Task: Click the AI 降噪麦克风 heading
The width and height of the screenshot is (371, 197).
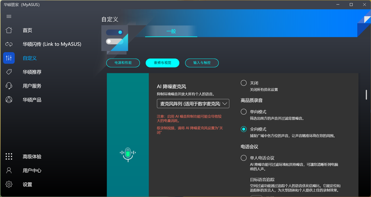Action: [x=171, y=87]
